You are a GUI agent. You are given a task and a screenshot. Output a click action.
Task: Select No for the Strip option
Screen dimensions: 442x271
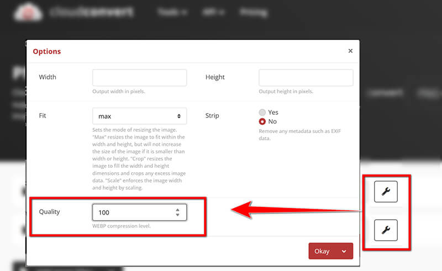point(262,121)
